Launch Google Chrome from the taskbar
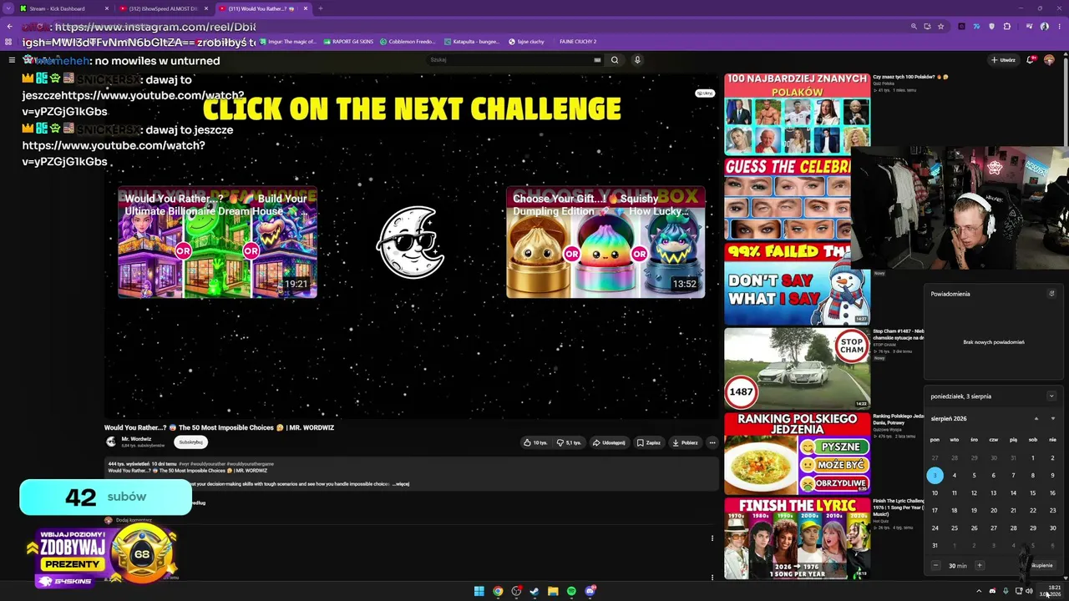The height and width of the screenshot is (601, 1069). coord(498,591)
